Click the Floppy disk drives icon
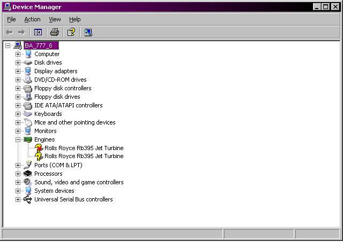The width and height of the screenshot is (343, 242). click(x=28, y=97)
